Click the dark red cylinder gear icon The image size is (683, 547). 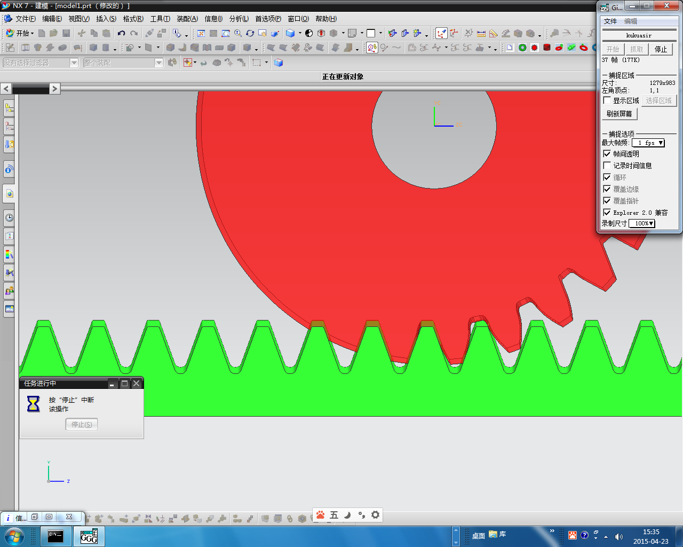pos(547,48)
